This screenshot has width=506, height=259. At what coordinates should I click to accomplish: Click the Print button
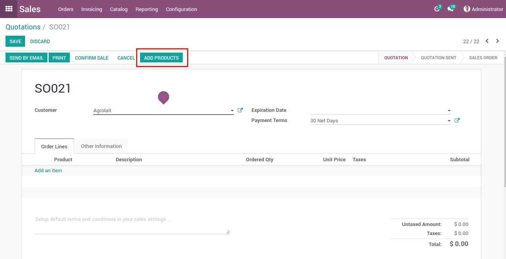(59, 58)
